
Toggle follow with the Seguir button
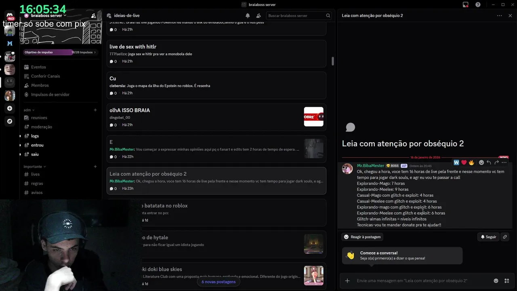(x=488, y=237)
